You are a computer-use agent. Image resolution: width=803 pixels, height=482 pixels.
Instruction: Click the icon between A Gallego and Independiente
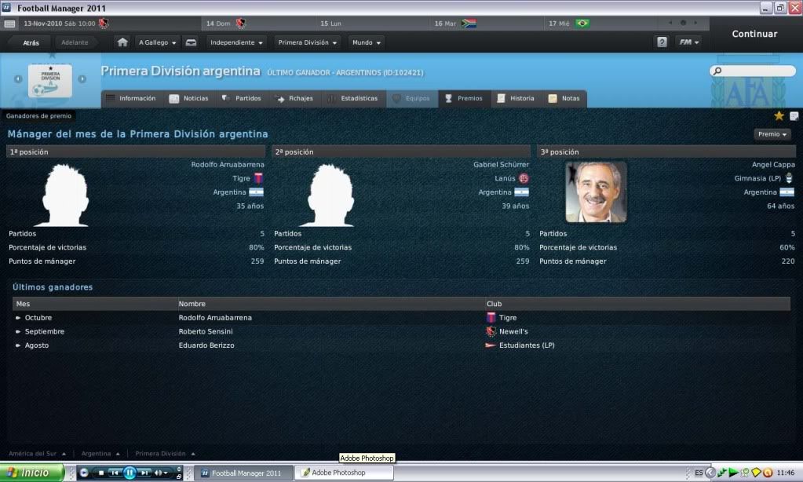tap(191, 42)
